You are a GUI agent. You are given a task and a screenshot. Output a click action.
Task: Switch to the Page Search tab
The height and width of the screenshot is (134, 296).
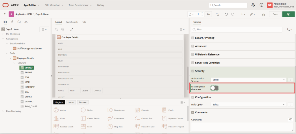click(72, 22)
